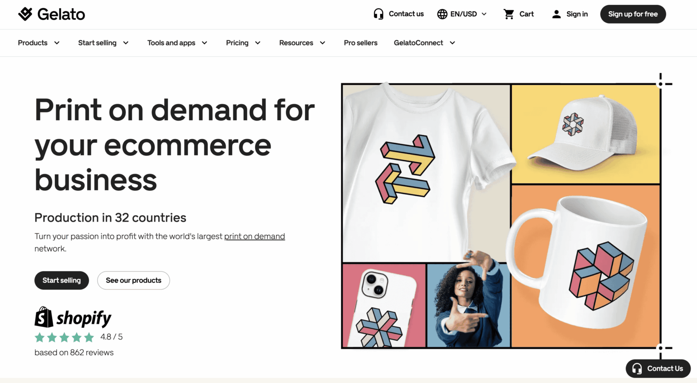
Task: Click the person Sign in icon
Action: (x=556, y=14)
